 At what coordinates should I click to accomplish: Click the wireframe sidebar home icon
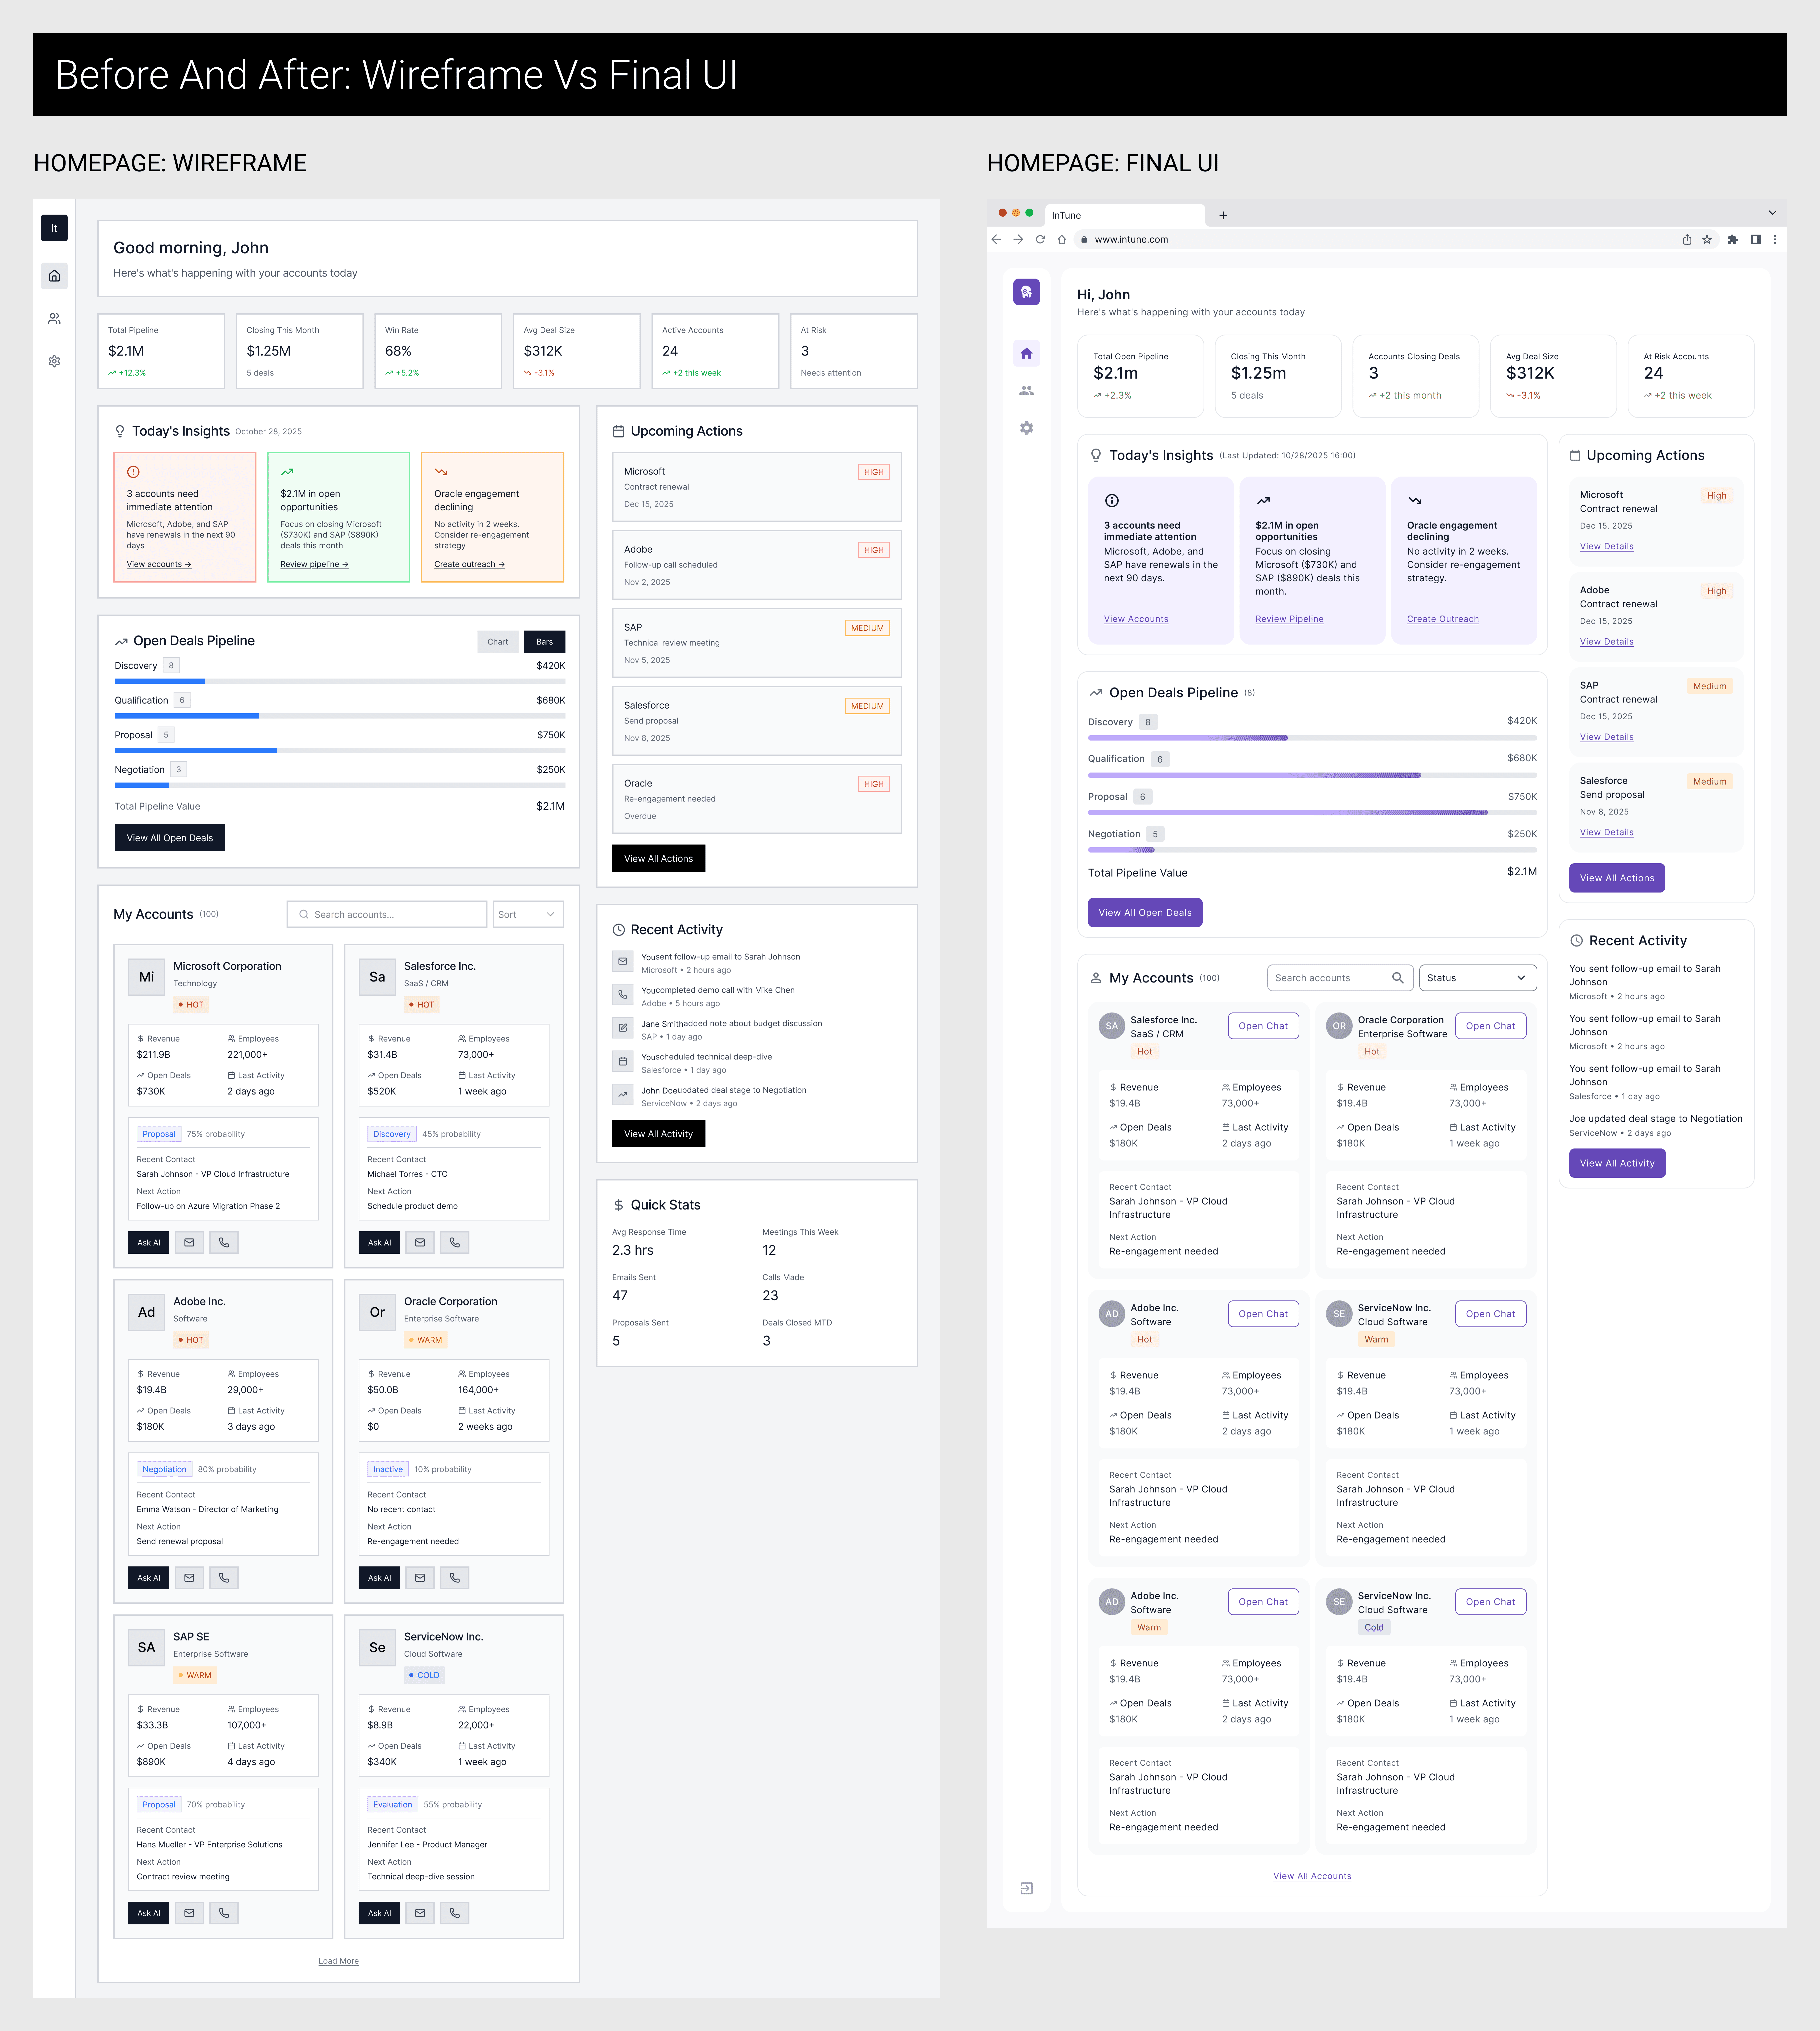(x=54, y=276)
